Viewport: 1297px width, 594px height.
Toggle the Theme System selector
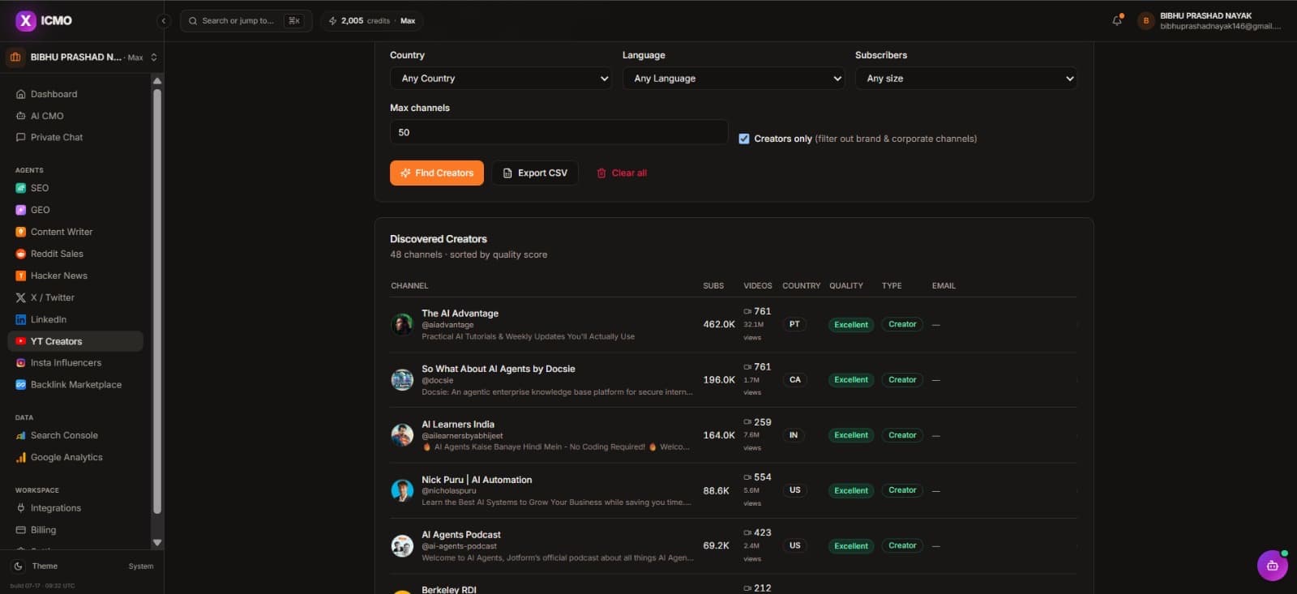(141, 566)
